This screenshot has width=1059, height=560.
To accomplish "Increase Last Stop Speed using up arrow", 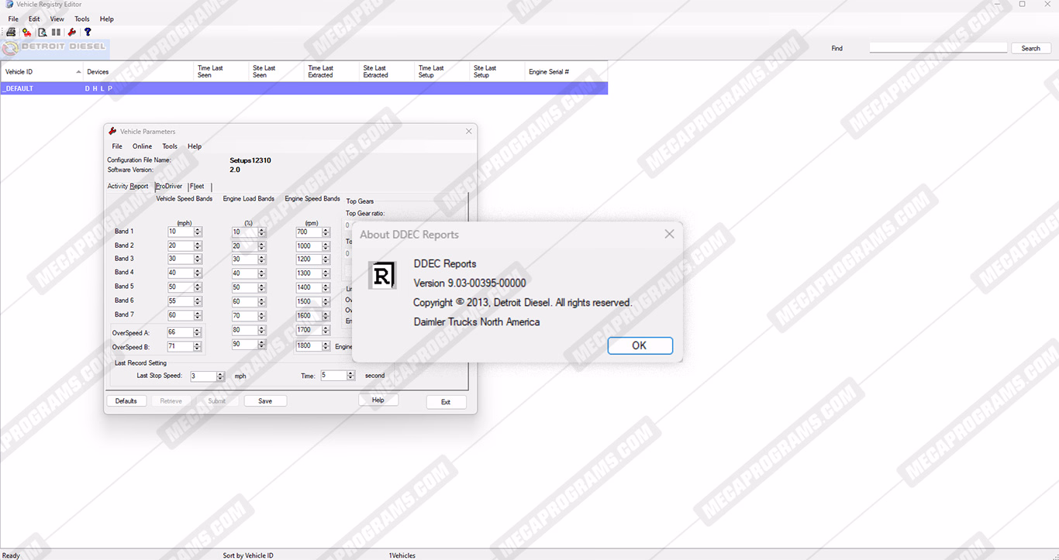I will click(x=220, y=374).
